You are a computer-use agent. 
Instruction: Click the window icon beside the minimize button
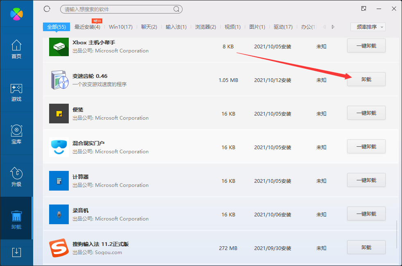364,9
